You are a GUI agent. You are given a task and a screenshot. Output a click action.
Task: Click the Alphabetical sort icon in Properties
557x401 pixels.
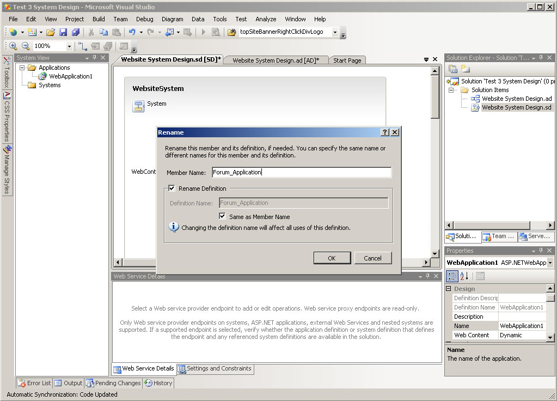(x=464, y=276)
